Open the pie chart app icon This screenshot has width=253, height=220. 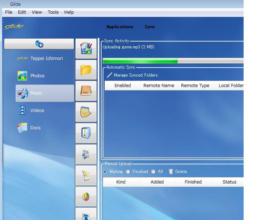pos(86,197)
